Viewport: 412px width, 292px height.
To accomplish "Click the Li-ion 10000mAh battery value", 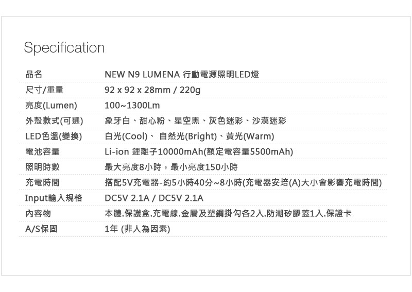I will [x=199, y=151].
